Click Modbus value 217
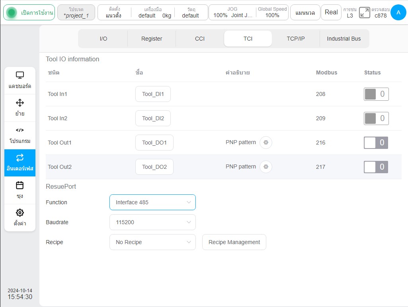 click(x=320, y=167)
